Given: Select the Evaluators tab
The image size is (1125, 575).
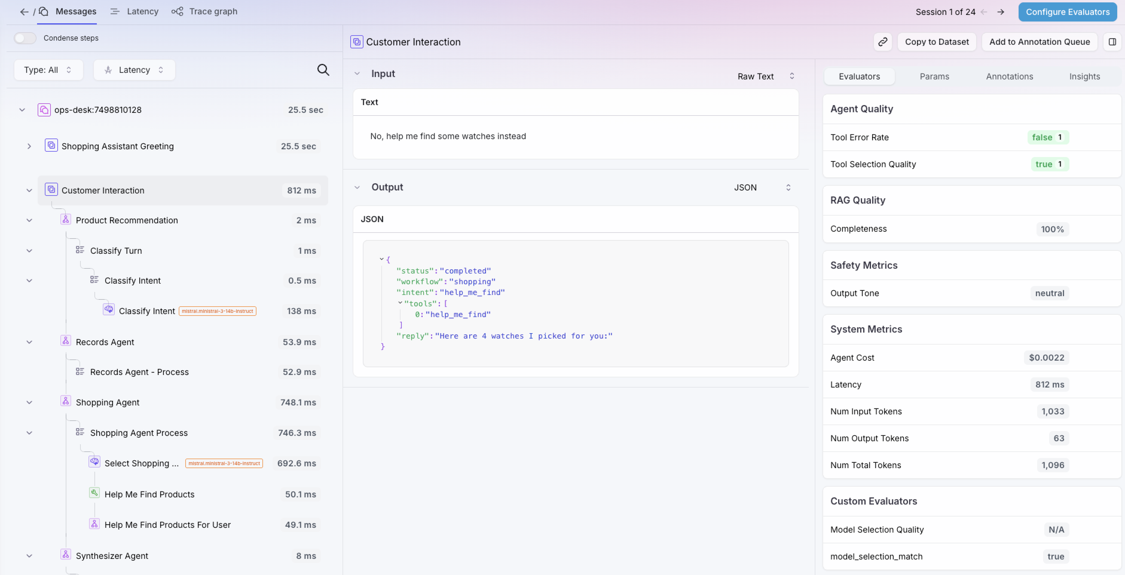Looking at the screenshot, I should click(859, 76).
